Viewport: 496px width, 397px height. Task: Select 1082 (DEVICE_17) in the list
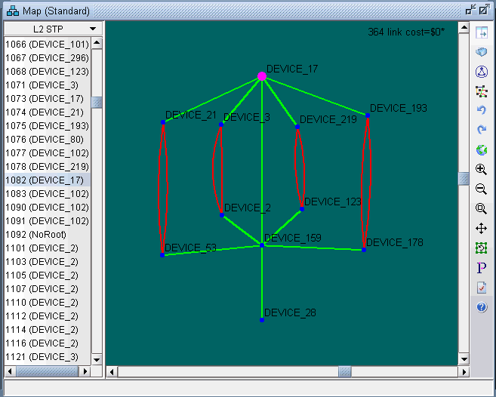point(45,180)
